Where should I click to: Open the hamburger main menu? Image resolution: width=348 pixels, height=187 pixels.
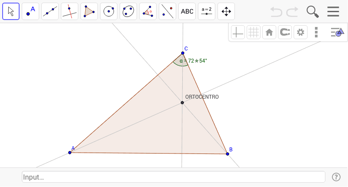(x=333, y=12)
